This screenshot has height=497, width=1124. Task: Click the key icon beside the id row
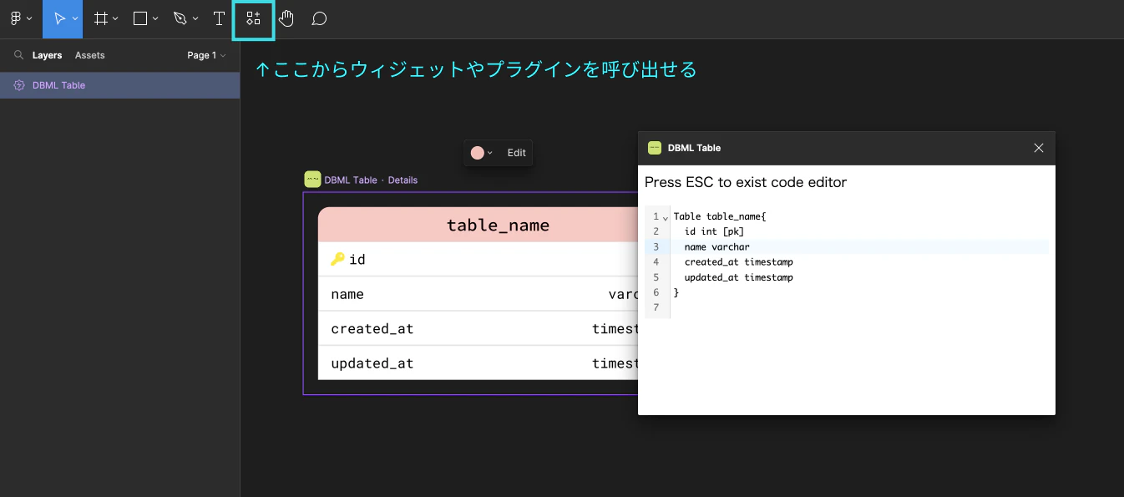[x=337, y=259]
